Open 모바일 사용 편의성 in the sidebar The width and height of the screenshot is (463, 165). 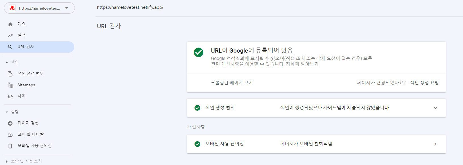click(x=37, y=146)
